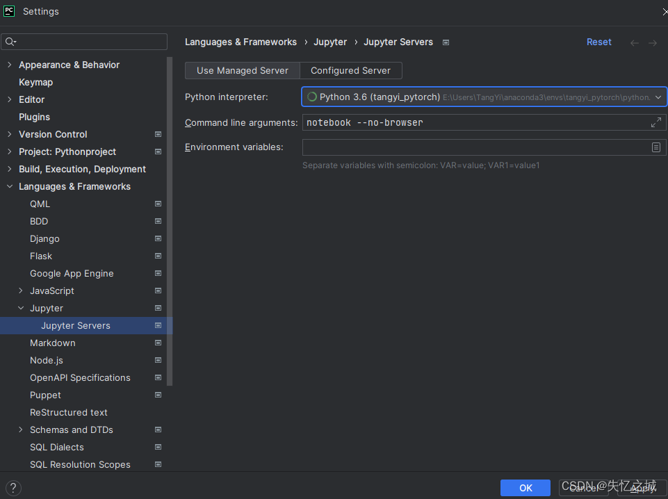
Task: Select OpenAPI Specifications settings entry
Action: 80,377
